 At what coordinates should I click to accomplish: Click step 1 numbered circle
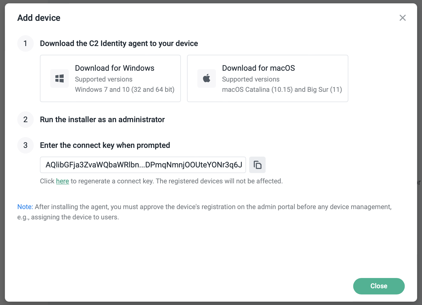26,43
